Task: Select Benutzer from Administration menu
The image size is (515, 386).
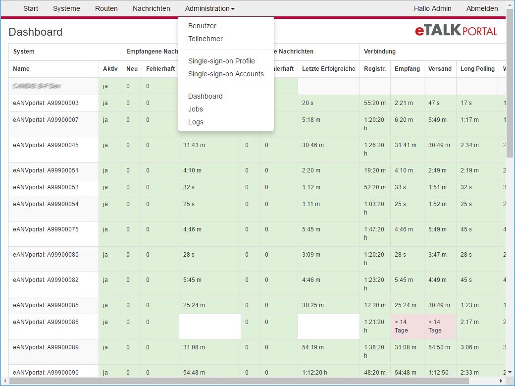Action: click(x=202, y=26)
